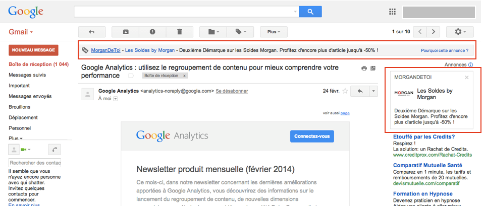Toggle the importance marker beside the subject
This screenshot has width=484, height=207.
click(x=131, y=76)
